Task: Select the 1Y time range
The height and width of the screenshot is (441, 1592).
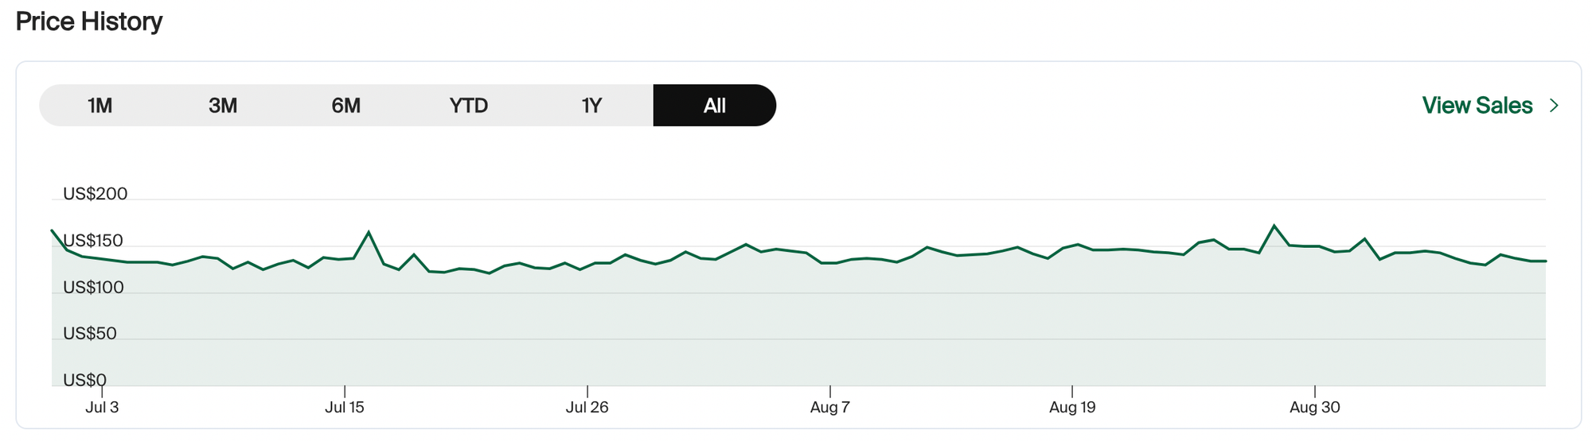Action: click(591, 106)
